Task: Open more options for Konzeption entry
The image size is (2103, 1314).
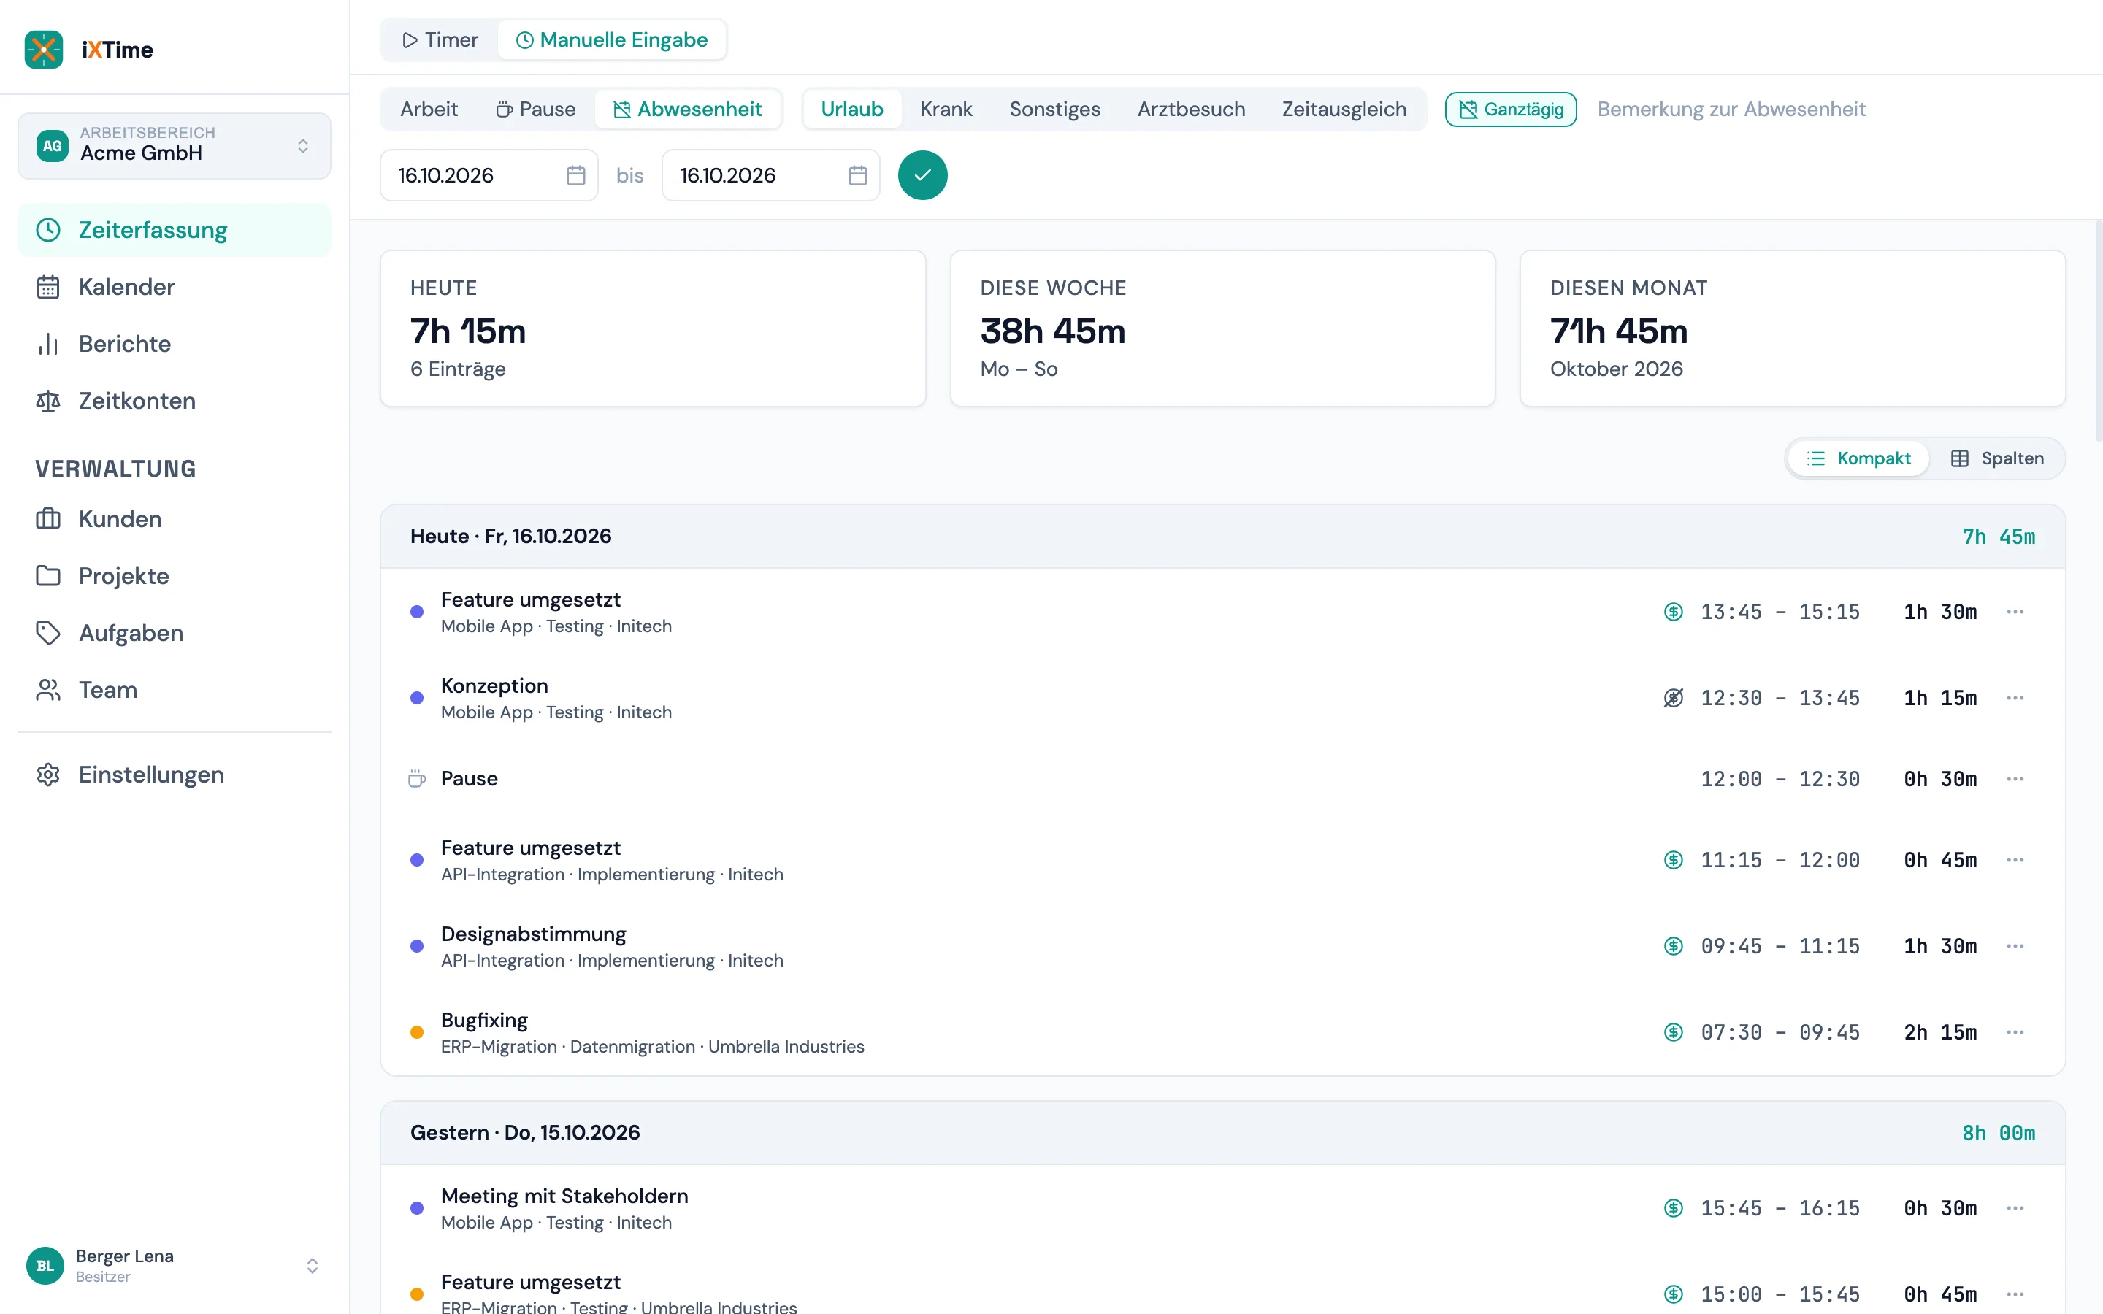Action: [x=2015, y=698]
